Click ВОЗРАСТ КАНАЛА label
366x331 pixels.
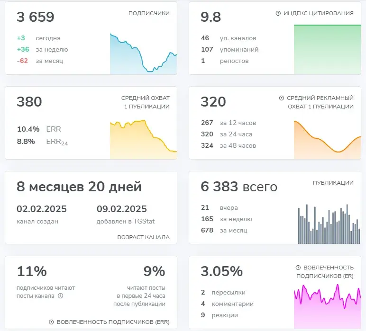coord(143,237)
